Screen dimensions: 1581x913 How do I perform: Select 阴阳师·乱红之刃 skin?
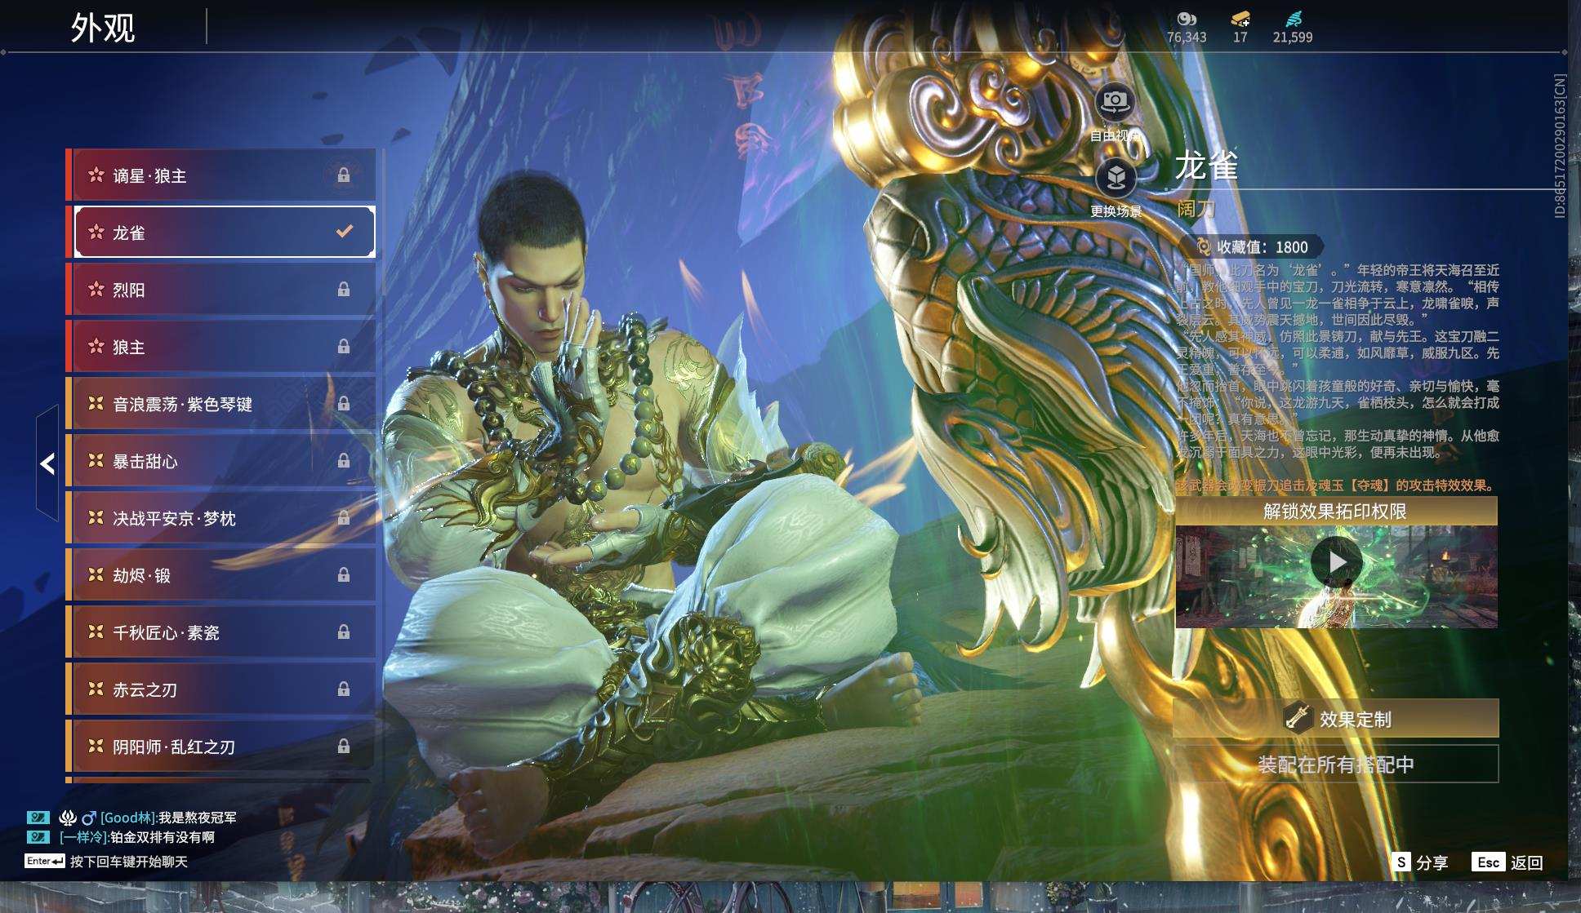220,746
